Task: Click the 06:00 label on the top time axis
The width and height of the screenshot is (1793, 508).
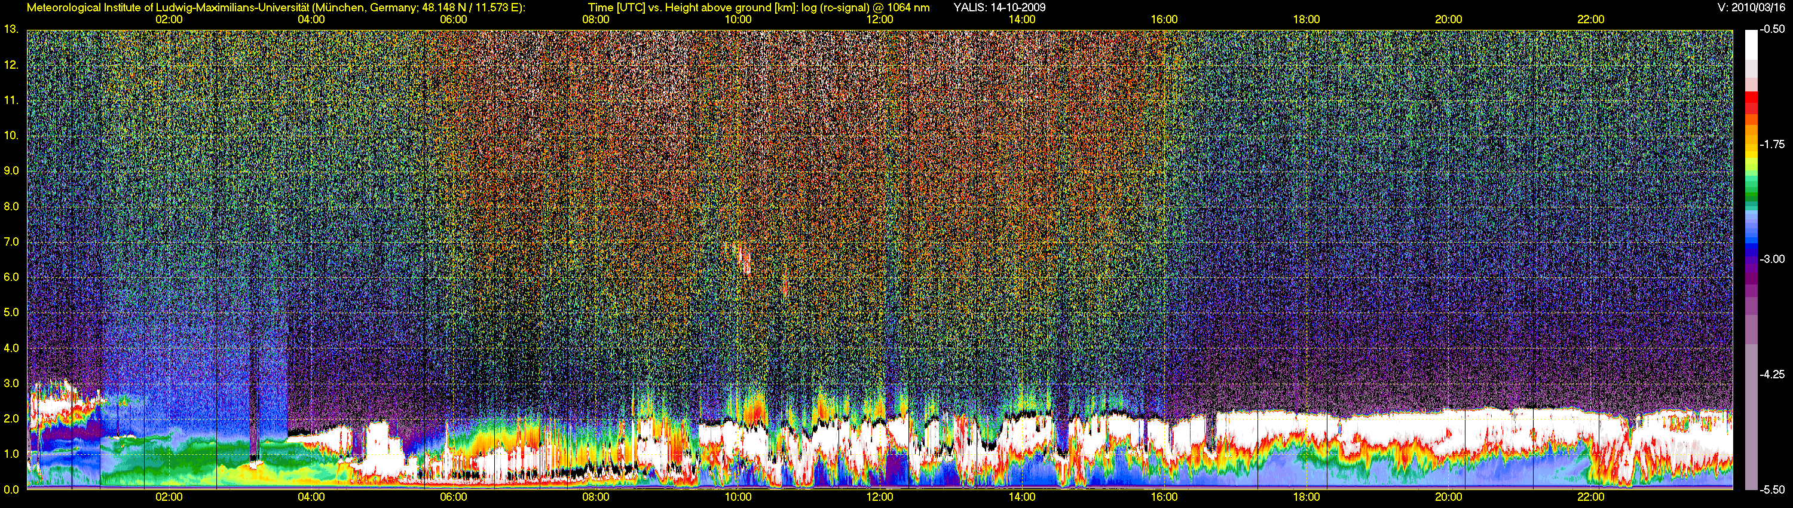Action: [453, 20]
